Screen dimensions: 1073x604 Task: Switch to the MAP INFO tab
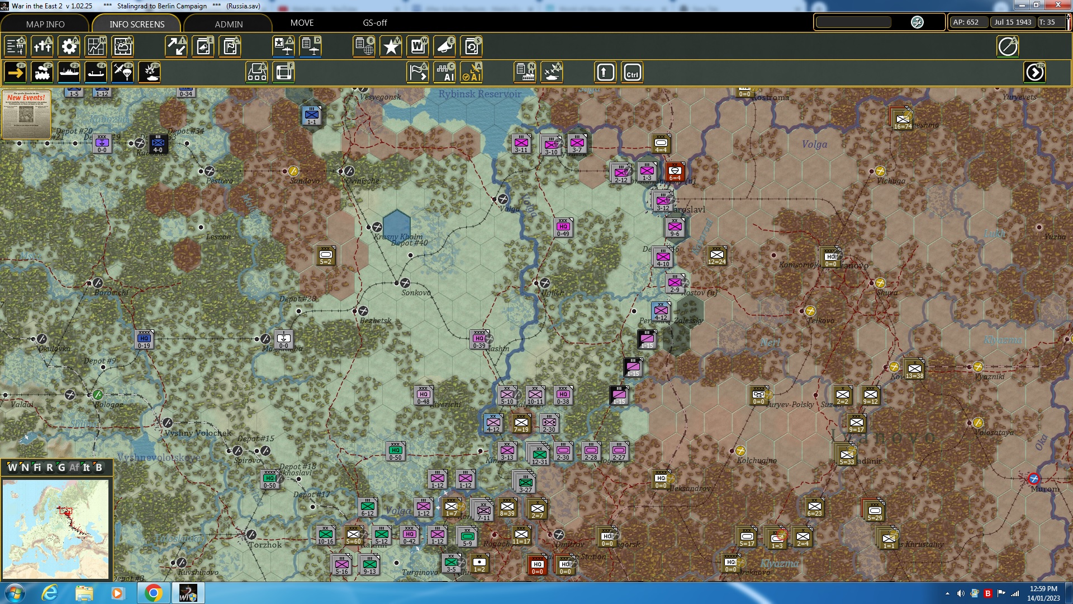pos(45,24)
